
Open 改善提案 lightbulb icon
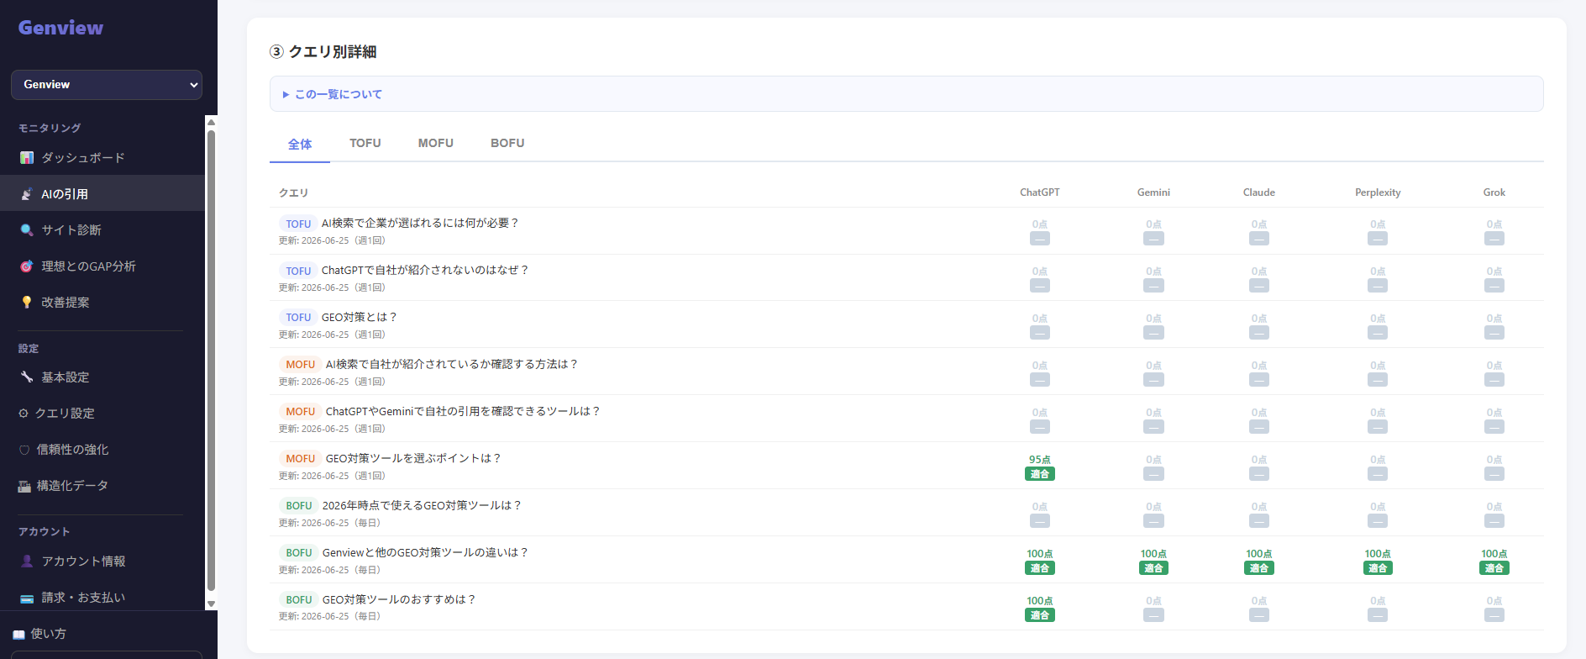(x=27, y=303)
